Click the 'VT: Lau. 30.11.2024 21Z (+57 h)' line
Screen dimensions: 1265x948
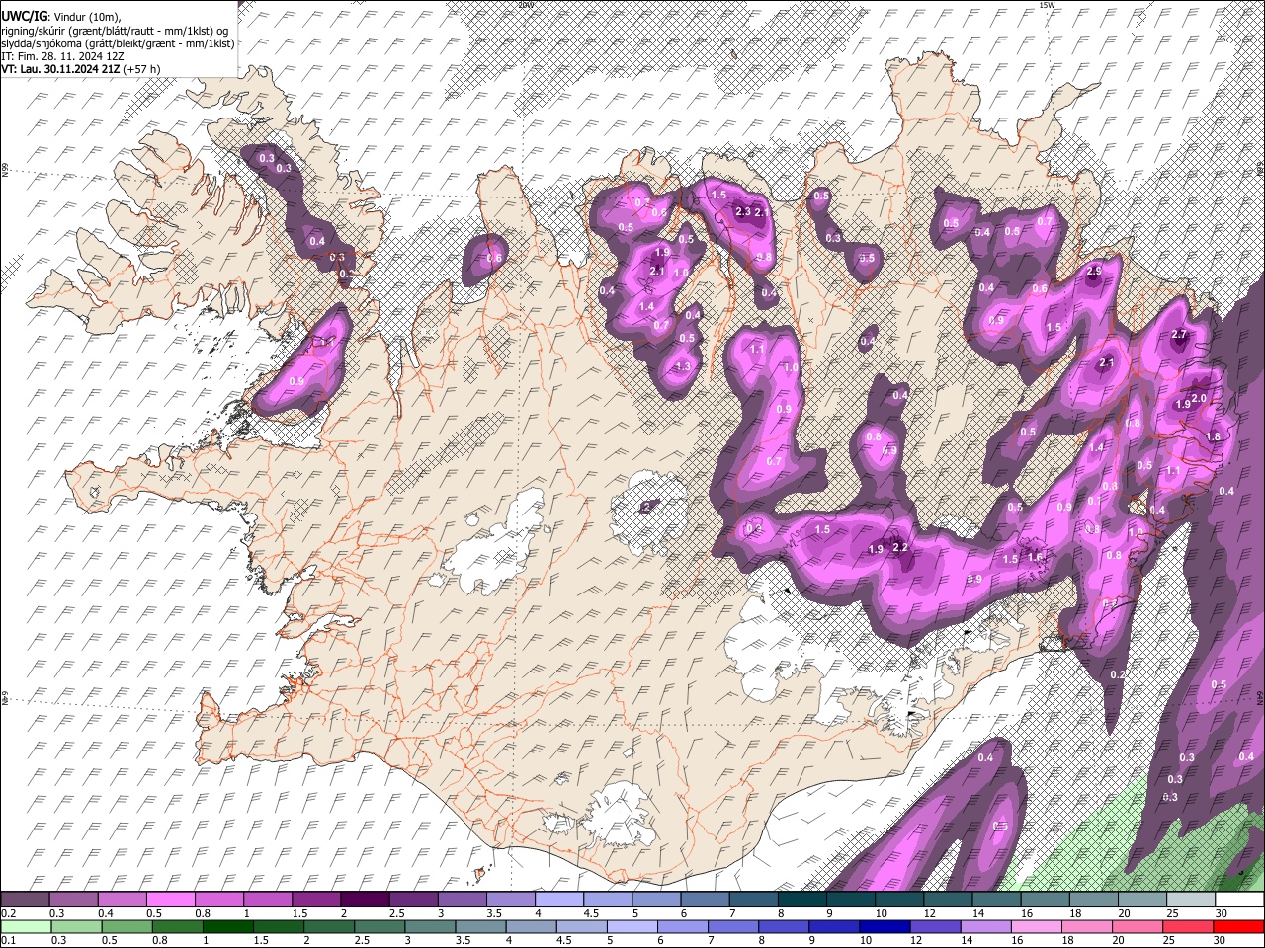pos(81,70)
